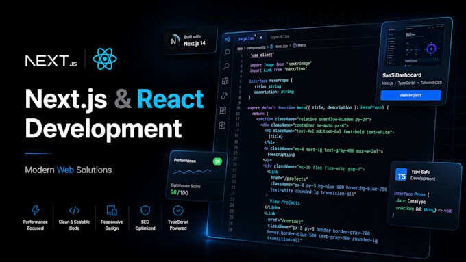Click the section className code line
The width and height of the screenshot is (466, 262).
tap(314, 119)
